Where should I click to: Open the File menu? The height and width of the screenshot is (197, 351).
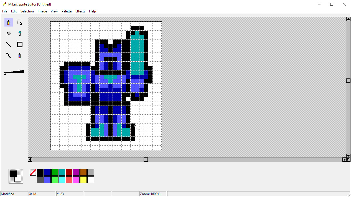(5, 11)
